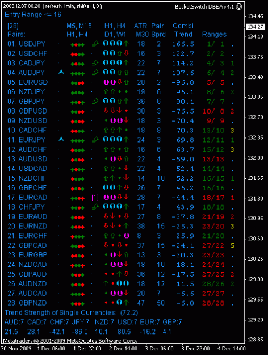The height and width of the screenshot is (355, 268).
Task: Click Combi Trend value -96.8
Action: [183, 82]
